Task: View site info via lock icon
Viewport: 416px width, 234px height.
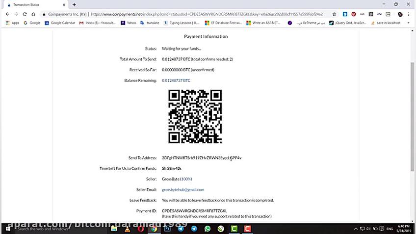Action: click(x=44, y=14)
